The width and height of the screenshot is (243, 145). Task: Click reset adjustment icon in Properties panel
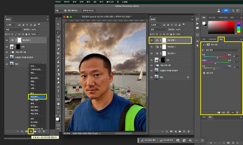pos(227,112)
